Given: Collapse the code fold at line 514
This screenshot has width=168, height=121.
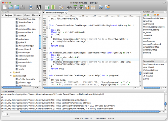Looking at the screenshot, I should (47, 78).
